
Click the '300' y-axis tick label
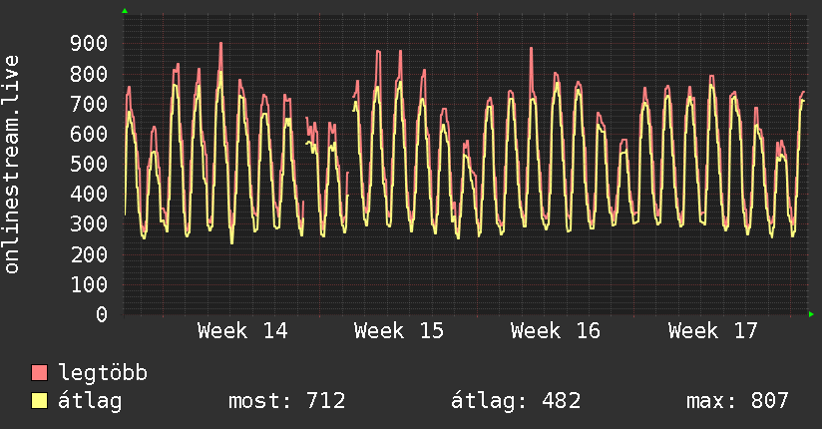tap(89, 224)
